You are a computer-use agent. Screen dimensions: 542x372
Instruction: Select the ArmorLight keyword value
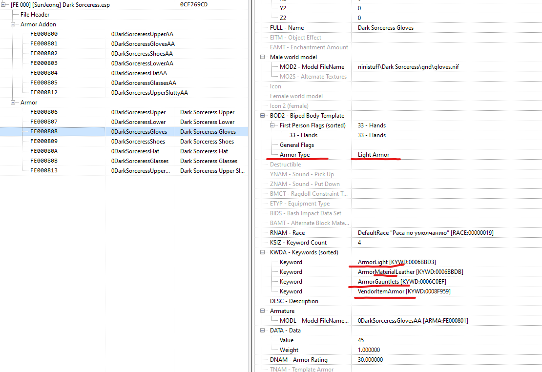point(397,262)
